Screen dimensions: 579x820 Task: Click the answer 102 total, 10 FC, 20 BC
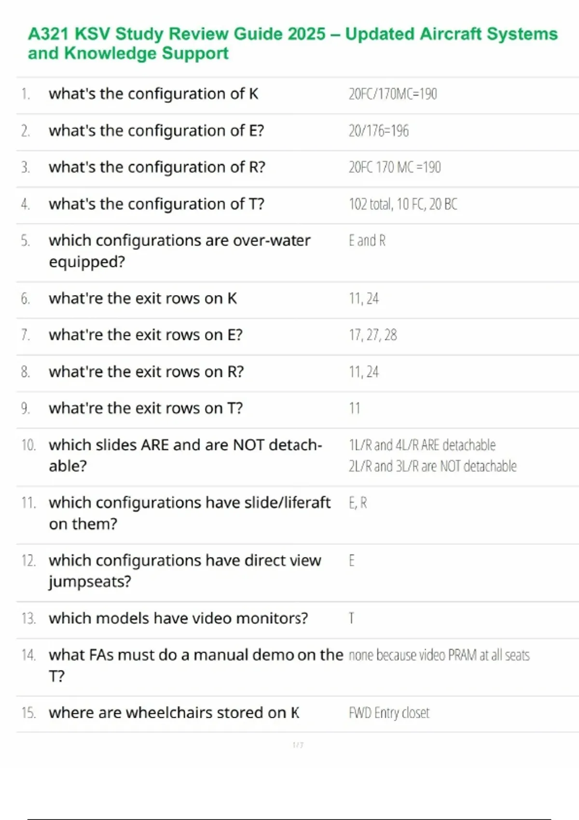(403, 204)
